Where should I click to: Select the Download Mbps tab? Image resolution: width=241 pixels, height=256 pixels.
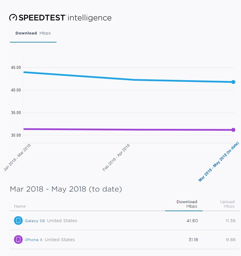pos(33,33)
